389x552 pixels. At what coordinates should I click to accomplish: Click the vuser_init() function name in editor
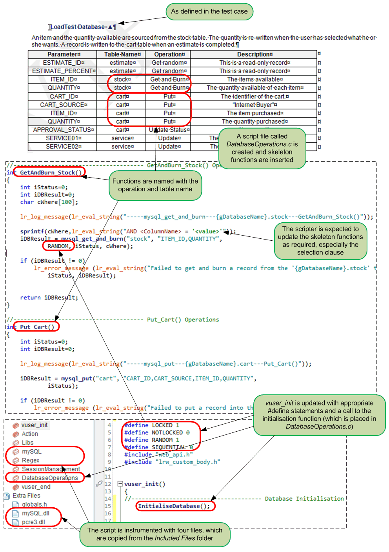tap(145, 484)
